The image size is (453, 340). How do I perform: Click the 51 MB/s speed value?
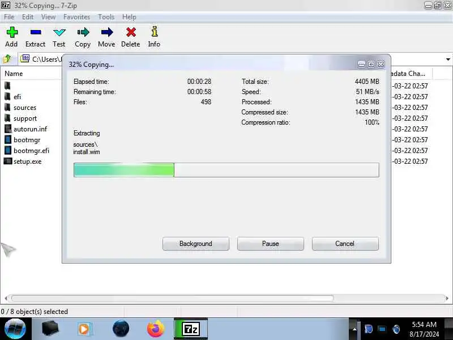coord(367,92)
